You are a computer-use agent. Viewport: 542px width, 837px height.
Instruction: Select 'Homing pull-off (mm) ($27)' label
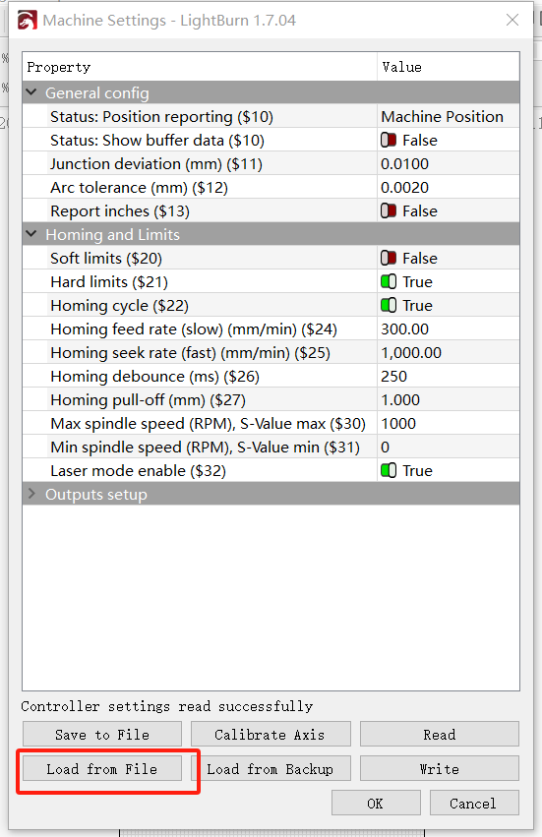point(148,400)
